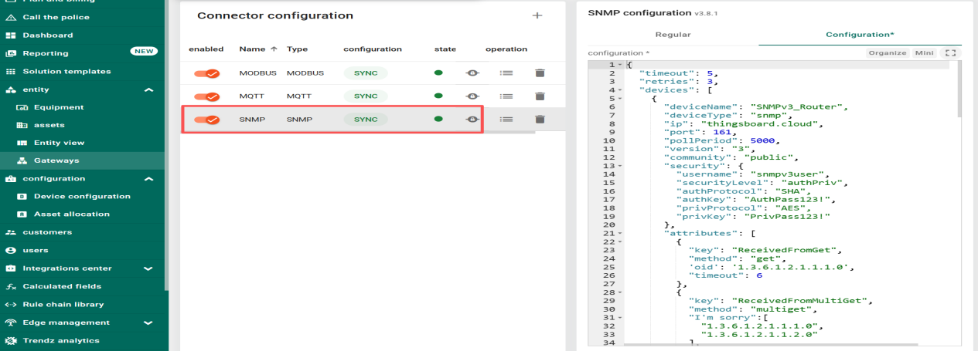Fold the "devices" array at line 4
This screenshot has height=351, width=978.
point(622,90)
